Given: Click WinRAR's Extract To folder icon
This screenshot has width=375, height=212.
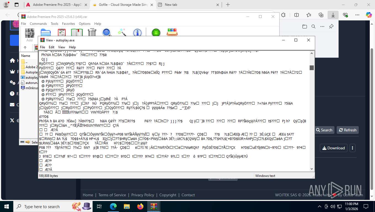Looking at the screenshot, I should 46,32.
